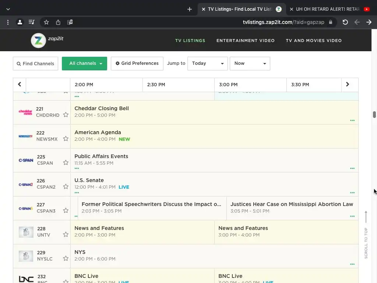Click the translate page icon in toolbar
Screen dimensions: 377x283
(x=70, y=22)
